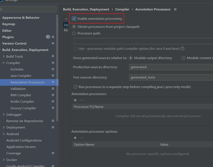Click the help icon next to processor-module-path option
The width and height of the screenshot is (213, 167).
tap(182, 49)
